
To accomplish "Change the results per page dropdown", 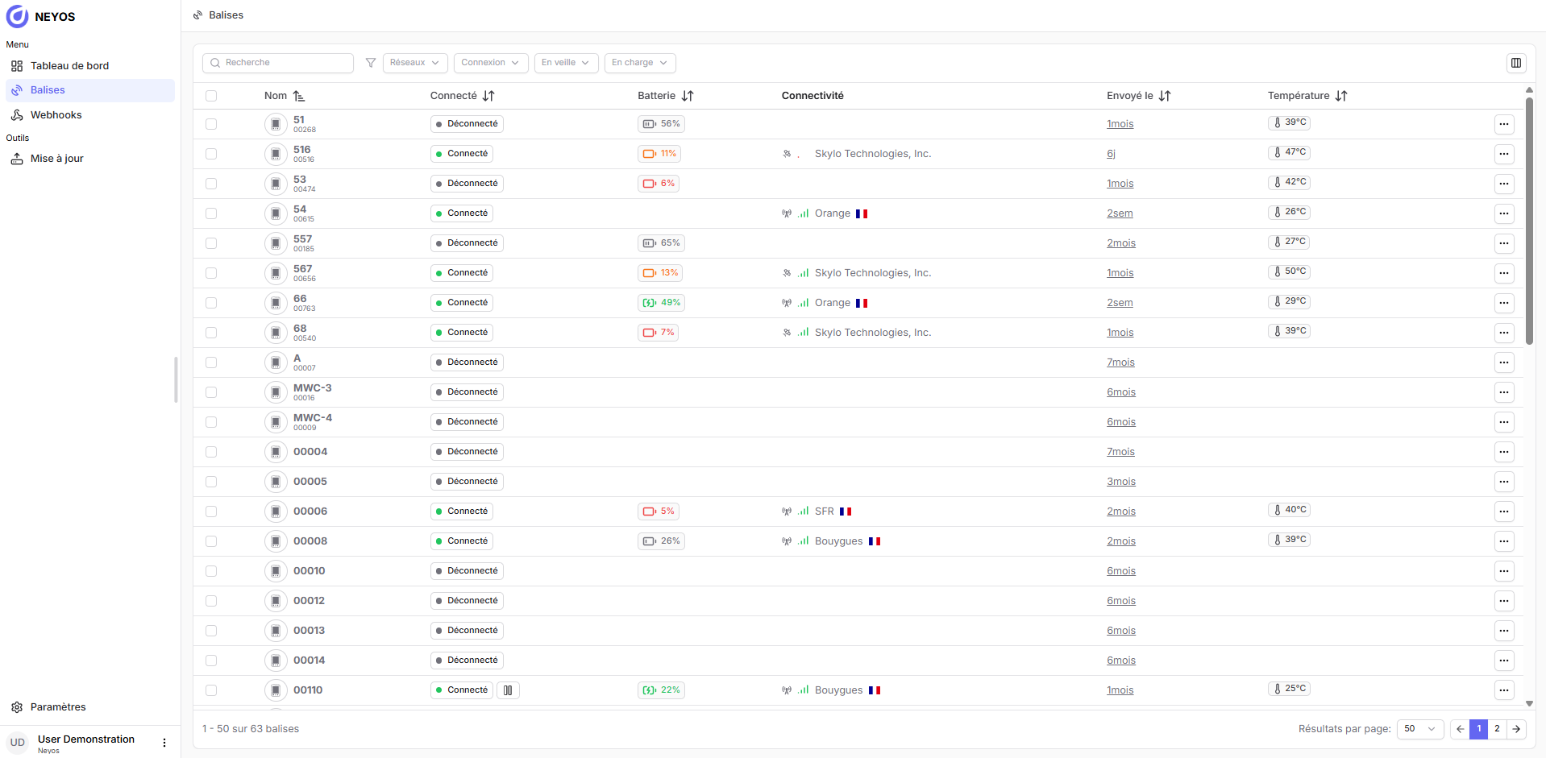I will click(x=1419, y=729).
